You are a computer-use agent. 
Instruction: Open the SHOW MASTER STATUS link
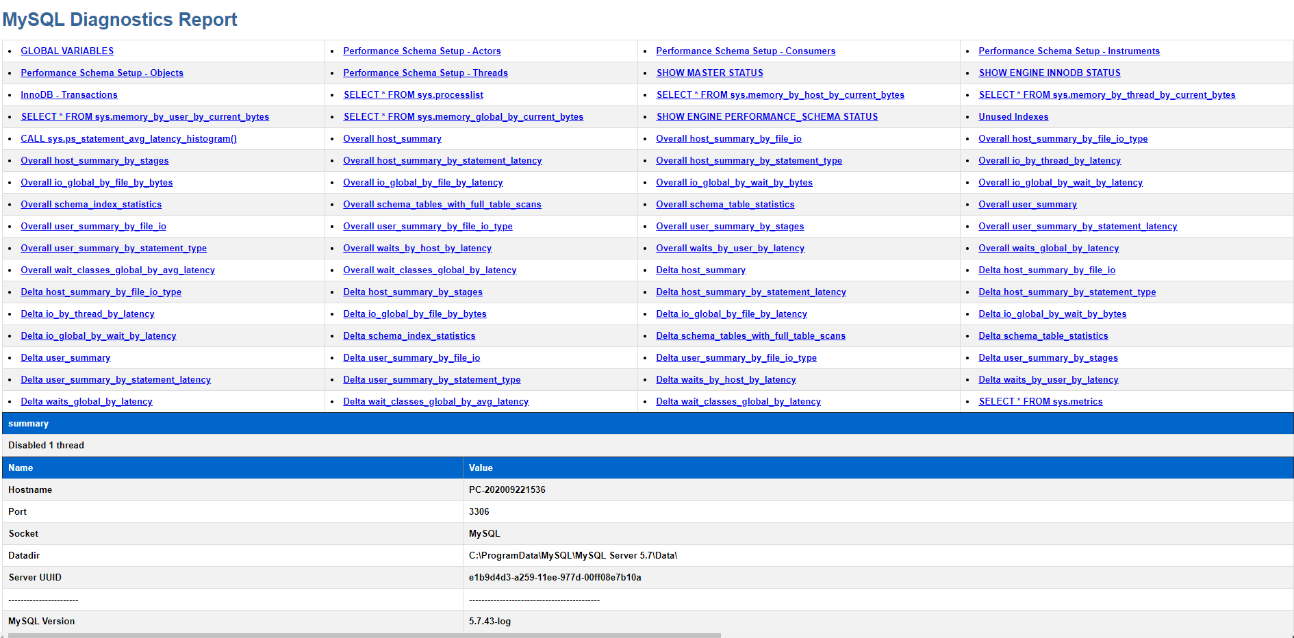pyautogui.click(x=709, y=73)
